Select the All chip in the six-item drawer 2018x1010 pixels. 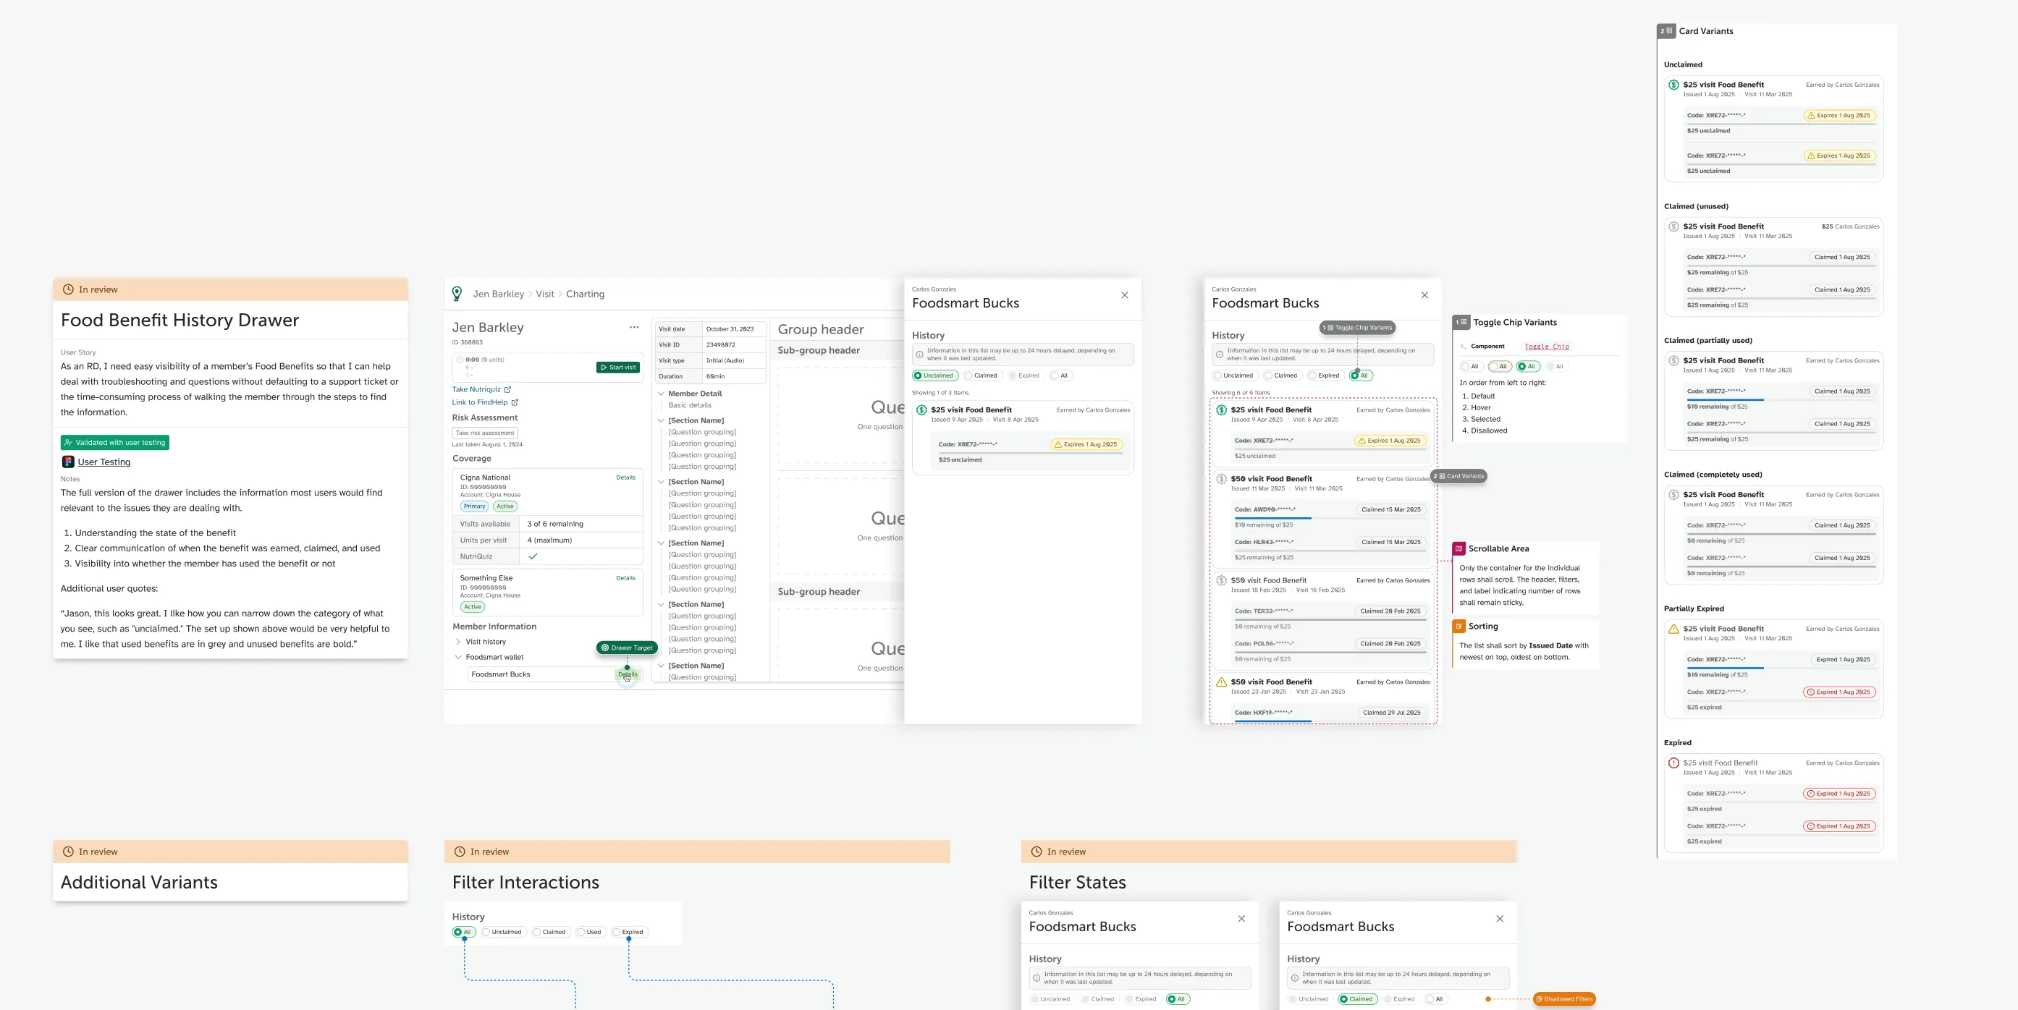click(1361, 375)
